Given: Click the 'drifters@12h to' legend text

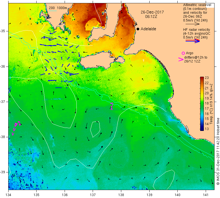Looking at the screenshot, I should point(196,57).
